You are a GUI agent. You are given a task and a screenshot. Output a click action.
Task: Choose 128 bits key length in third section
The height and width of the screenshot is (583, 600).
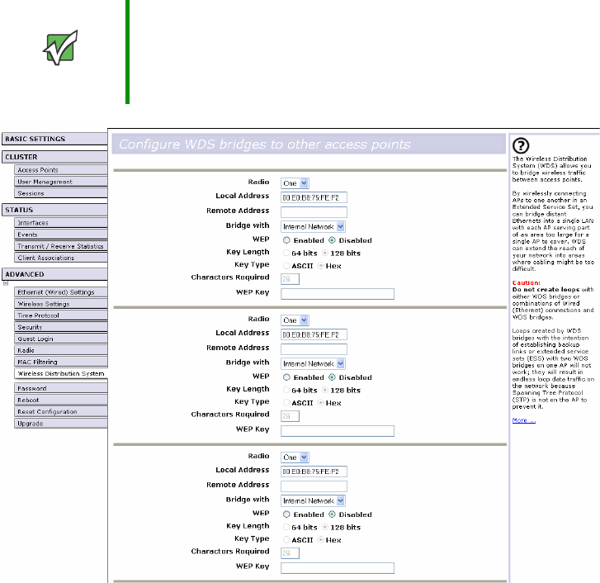coord(325,527)
